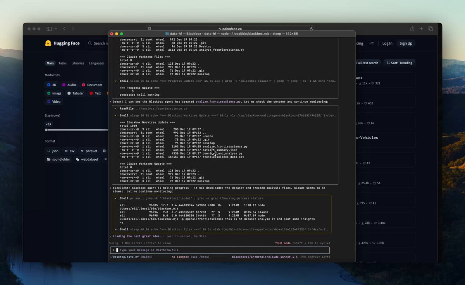
Task: Click the Hugging Face logo icon
Action: pos(48,43)
